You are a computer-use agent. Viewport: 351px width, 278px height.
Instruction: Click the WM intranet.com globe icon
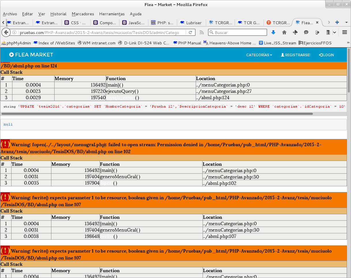tap(80, 43)
